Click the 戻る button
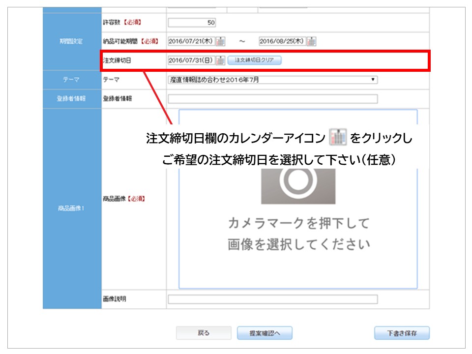This screenshot has height=354, width=472. [204, 333]
